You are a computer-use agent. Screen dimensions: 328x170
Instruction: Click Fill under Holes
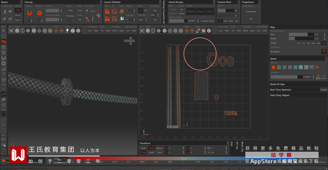(x=80, y=20)
